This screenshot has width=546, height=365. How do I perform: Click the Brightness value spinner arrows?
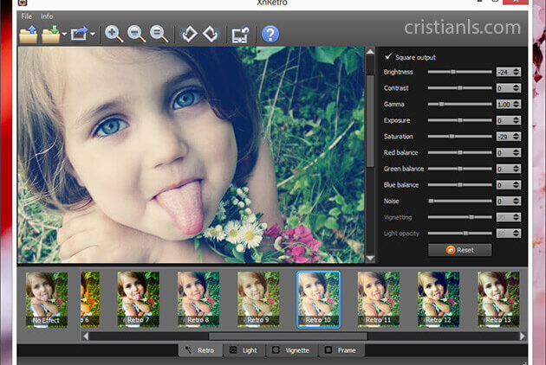click(517, 72)
